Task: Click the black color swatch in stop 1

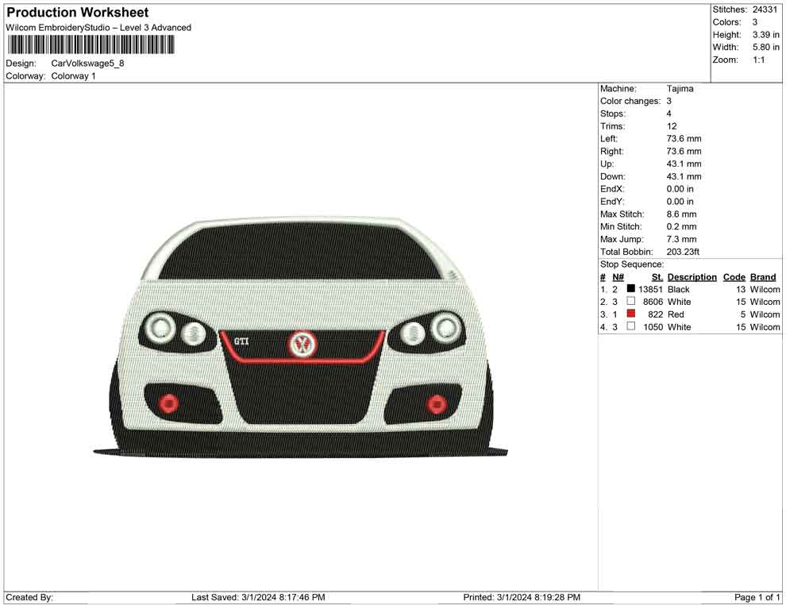Action: tap(630, 289)
